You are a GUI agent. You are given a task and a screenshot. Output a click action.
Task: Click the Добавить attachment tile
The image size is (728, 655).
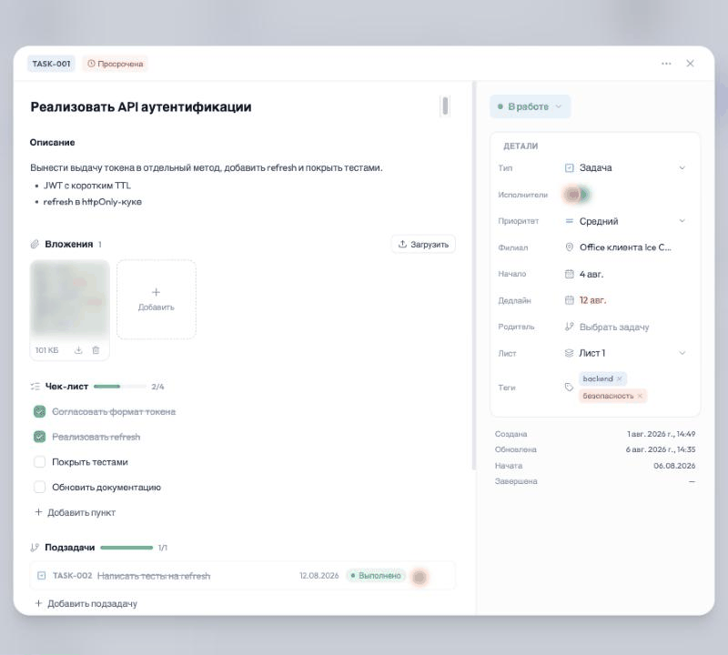157,299
